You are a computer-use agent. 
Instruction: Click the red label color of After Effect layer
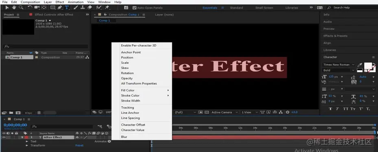tap(26, 137)
